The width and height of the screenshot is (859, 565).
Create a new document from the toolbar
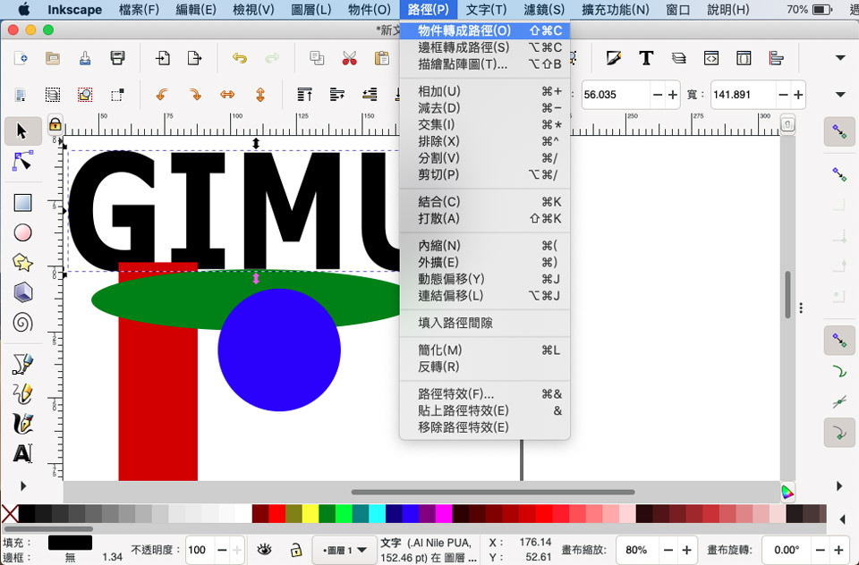(21, 58)
